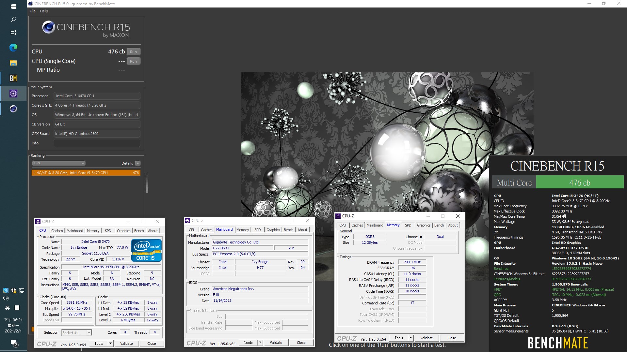Open About tab in memory CPU-Z window
The image size is (627, 352).
453,225
